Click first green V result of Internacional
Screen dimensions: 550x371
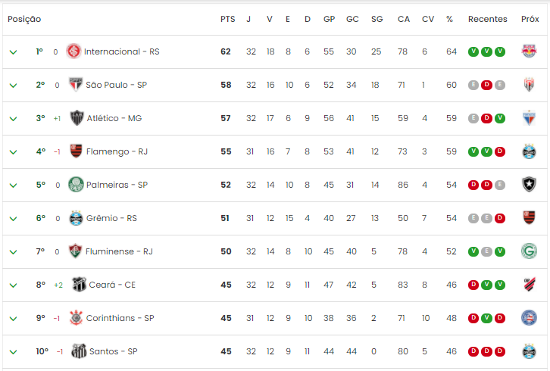(473, 51)
